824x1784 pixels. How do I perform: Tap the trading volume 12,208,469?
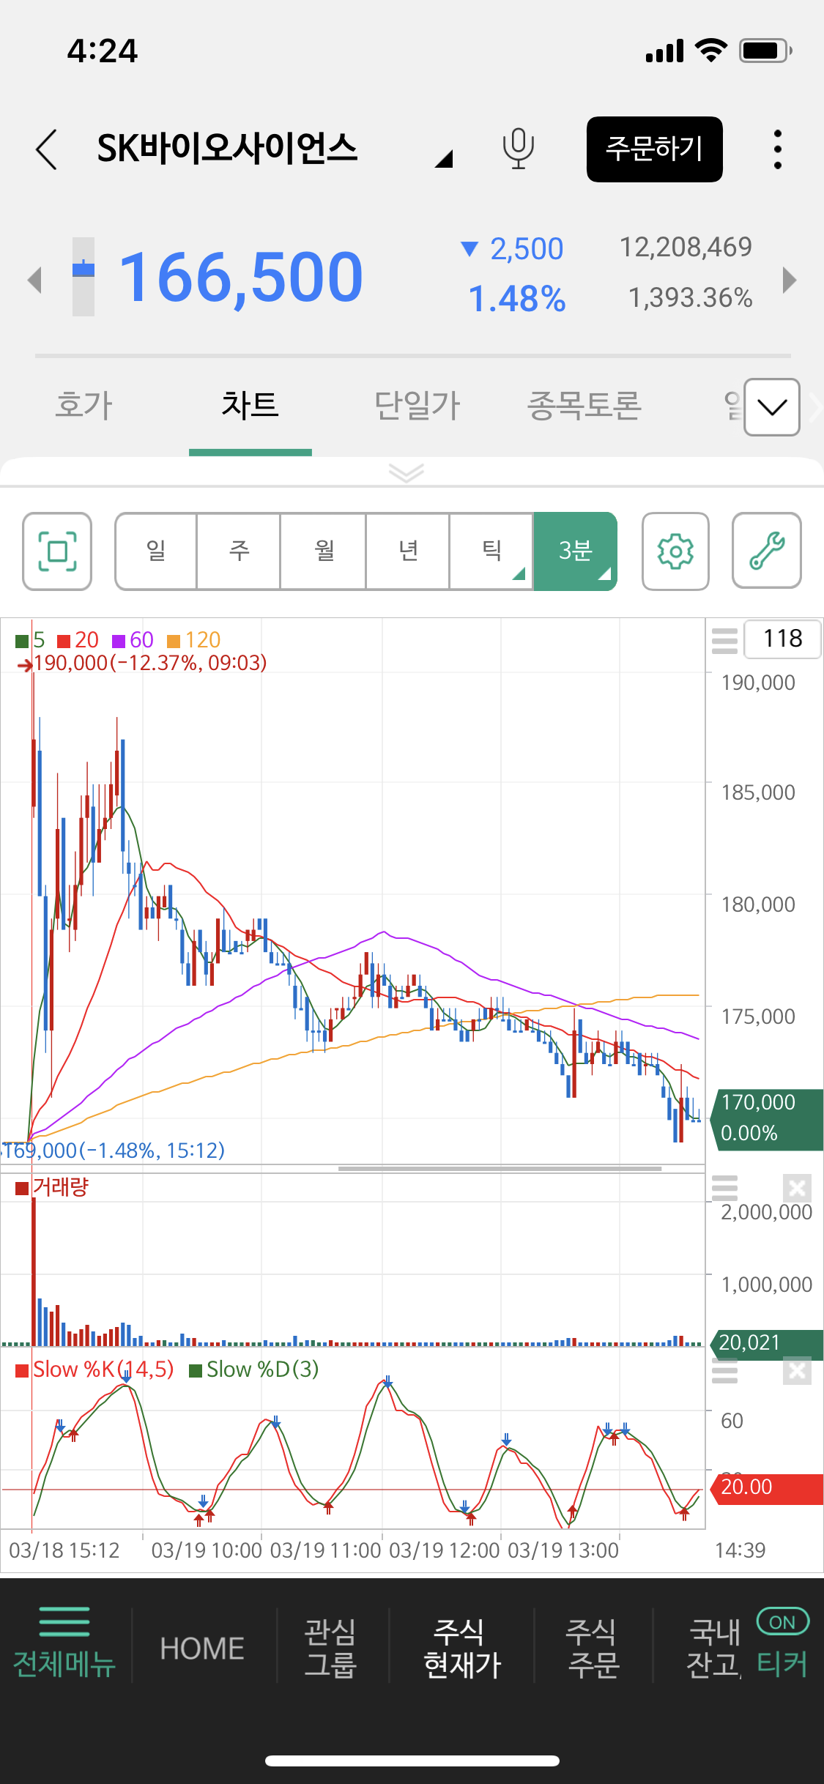(x=686, y=248)
